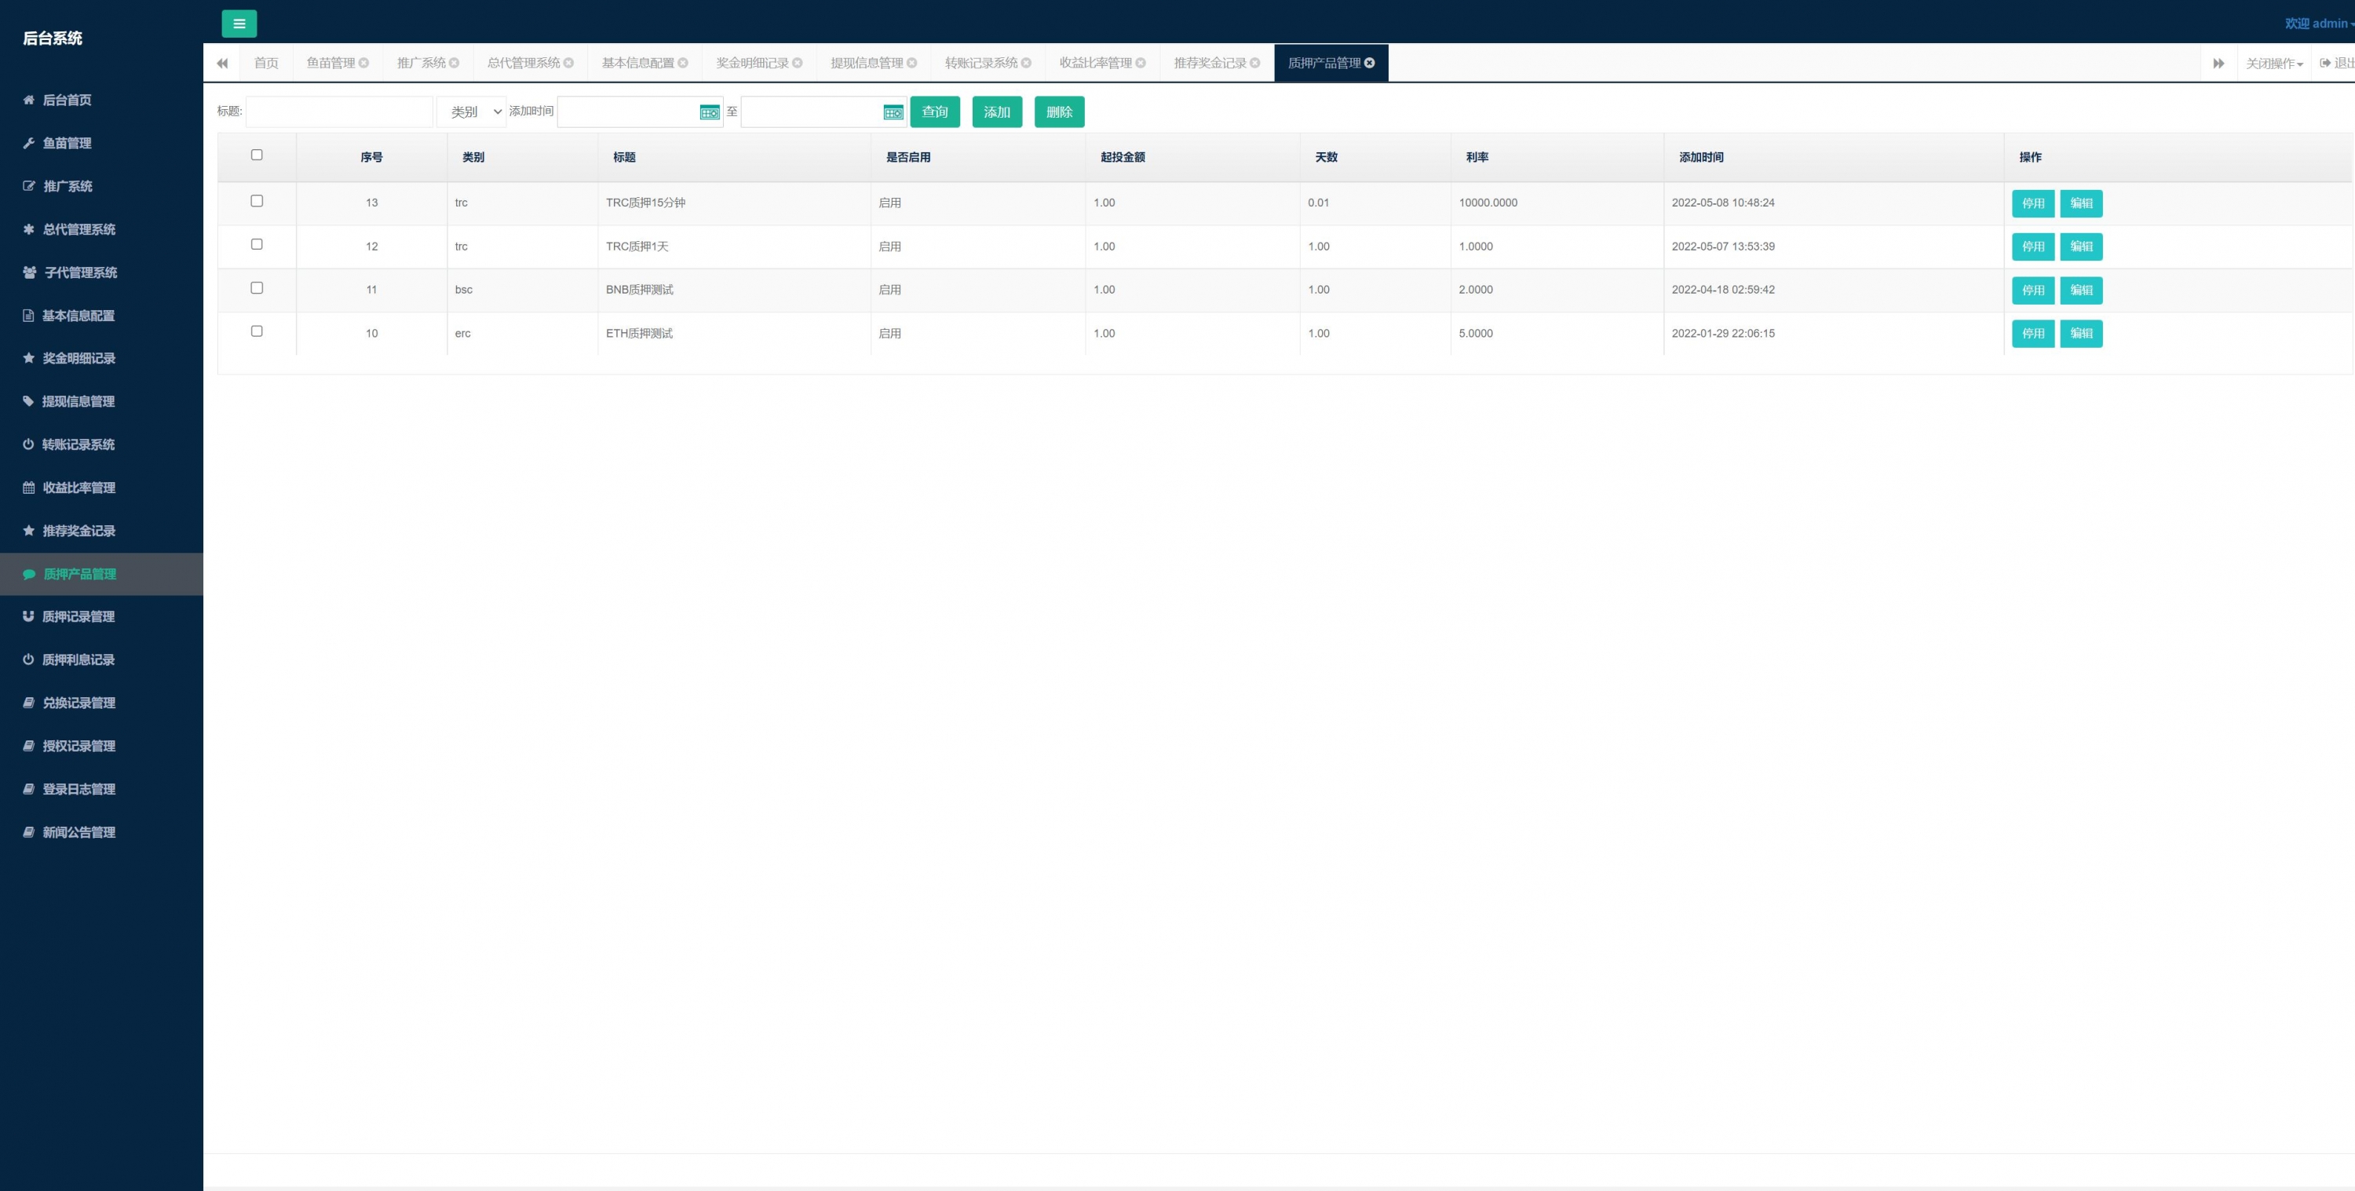This screenshot has width=2355, height=1191.
Task: Open the 欢迎 admin user dropdown
Action: [x=2317, y=24]
